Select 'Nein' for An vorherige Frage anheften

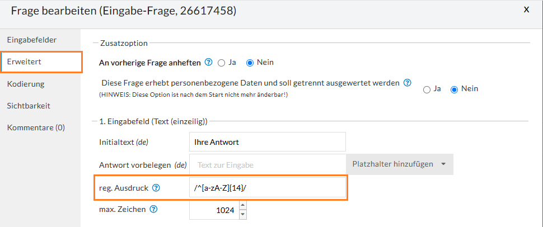[250, 62]
